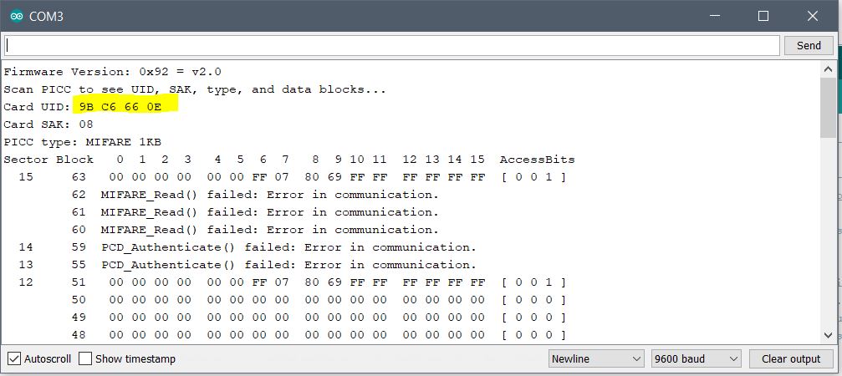The image size is (842, 376).
Task: Click the Firmware Version output line
Action: point(113,72)
